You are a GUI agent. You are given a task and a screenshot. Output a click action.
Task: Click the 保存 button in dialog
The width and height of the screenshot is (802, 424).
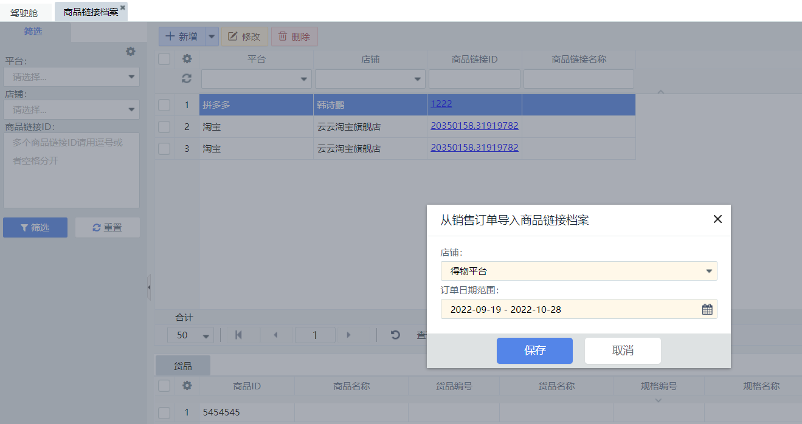point(534,350)
